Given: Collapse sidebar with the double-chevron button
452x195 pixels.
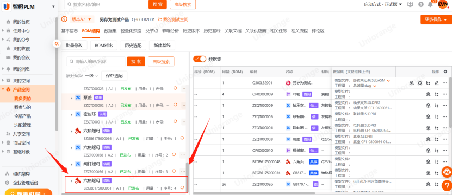Looking at the screenshot, I should point(57,43).
